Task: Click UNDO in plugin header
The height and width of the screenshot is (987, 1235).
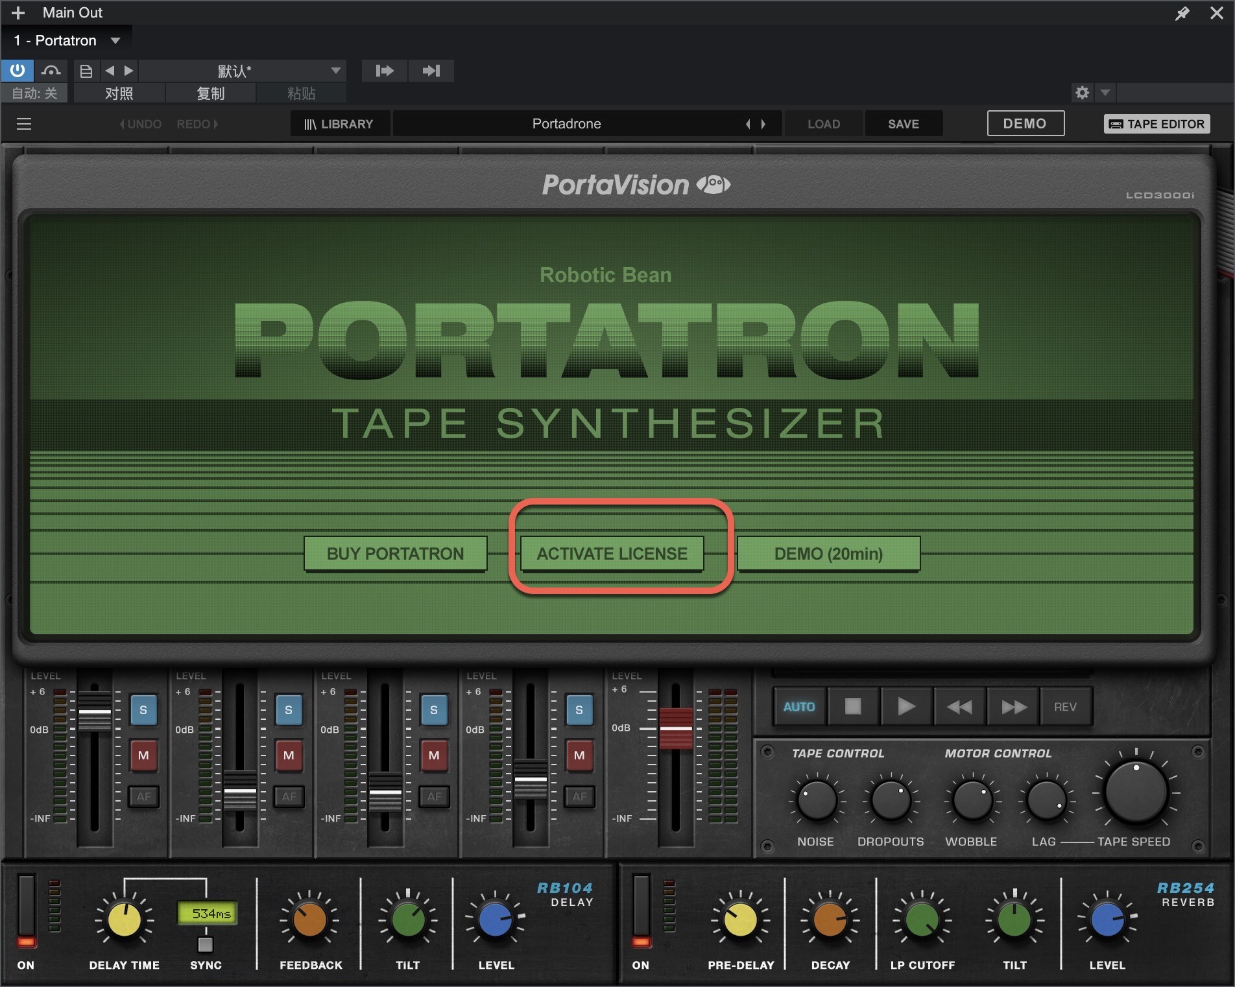Action: (x=141, y=124)
